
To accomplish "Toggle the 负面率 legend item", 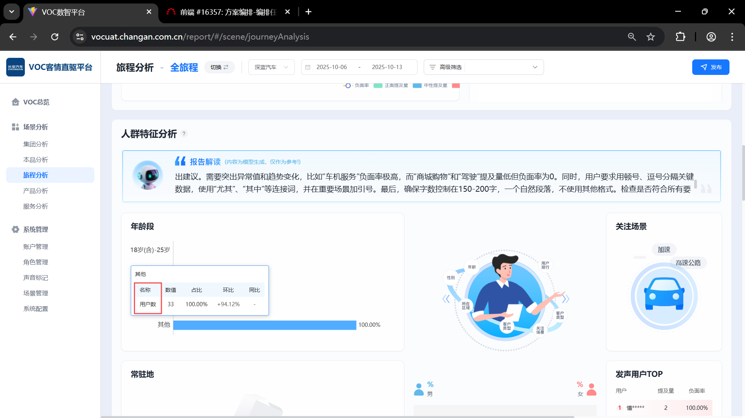I will point(356,85).
